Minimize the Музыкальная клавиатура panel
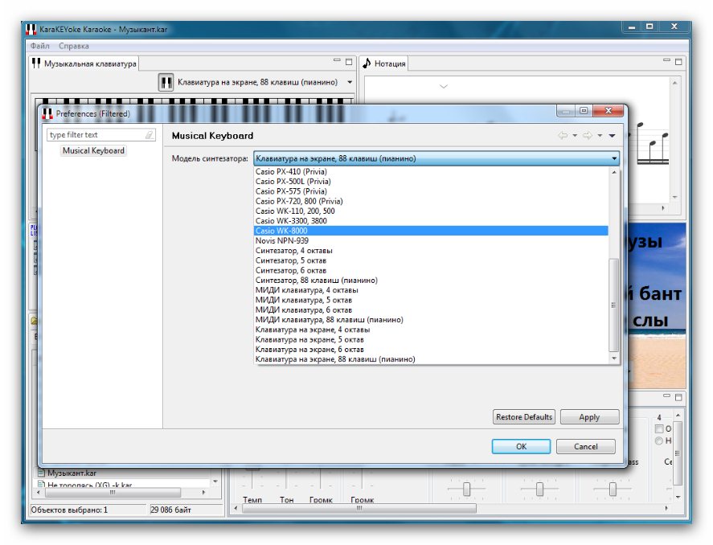713x545 pixels. 337,60
